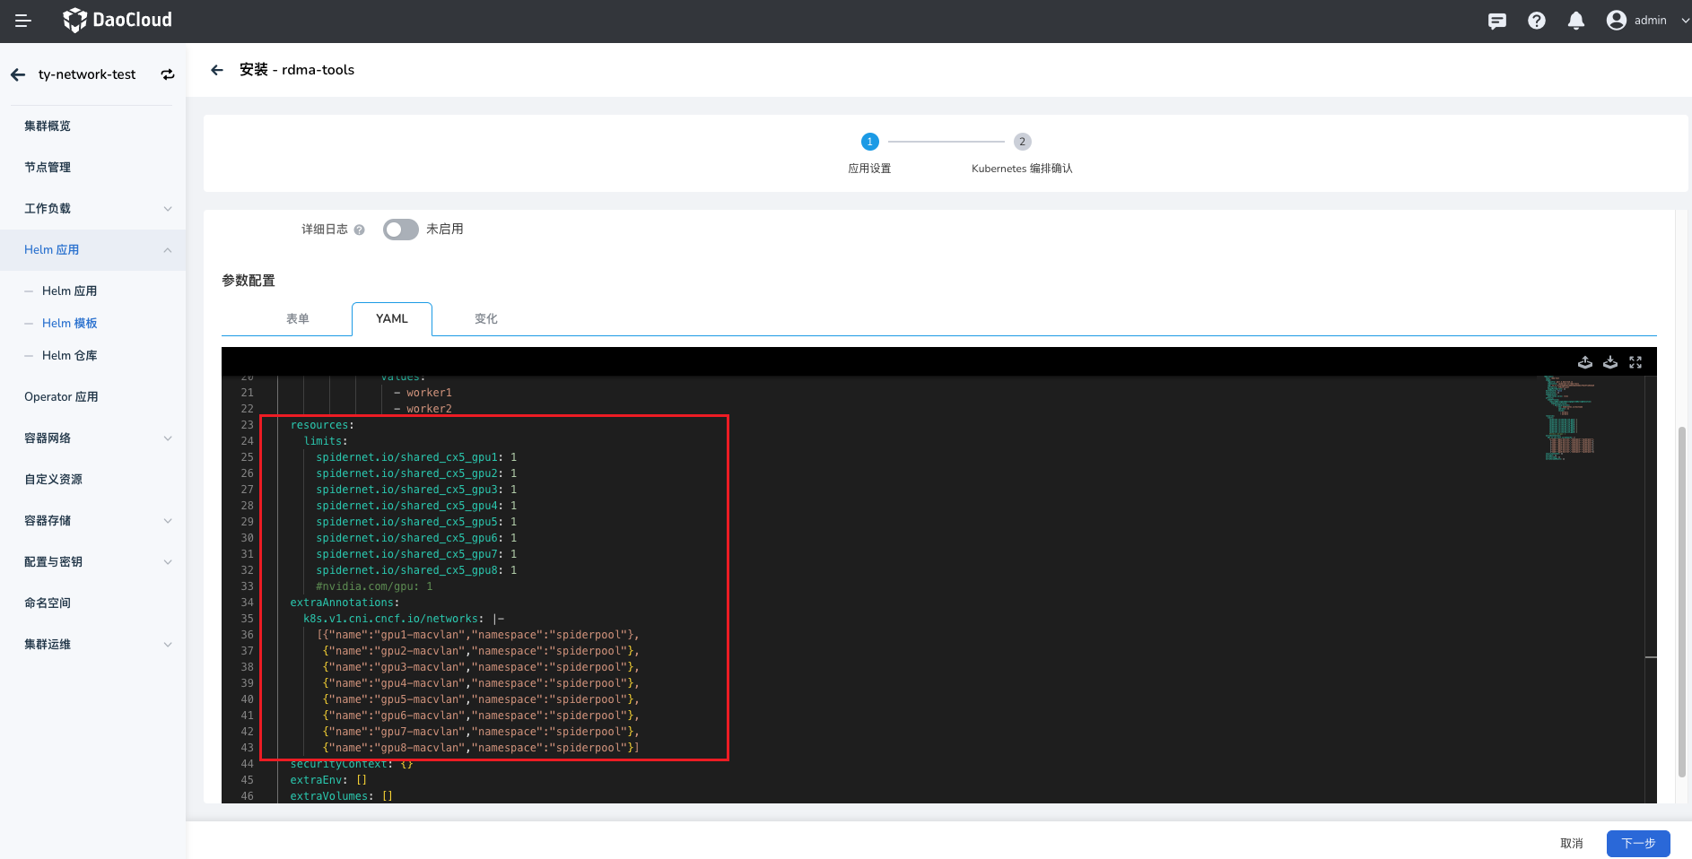Upload a YAML file into the editor

[1584, 362]
